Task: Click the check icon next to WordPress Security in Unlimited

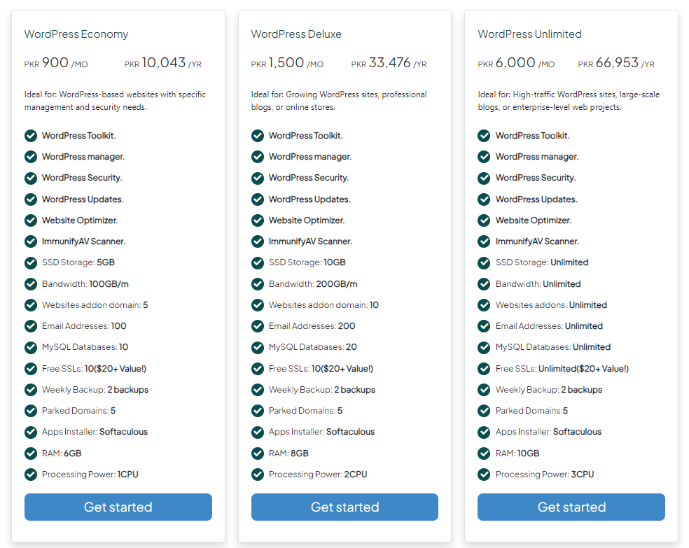Action: click(x=484, y=178)
